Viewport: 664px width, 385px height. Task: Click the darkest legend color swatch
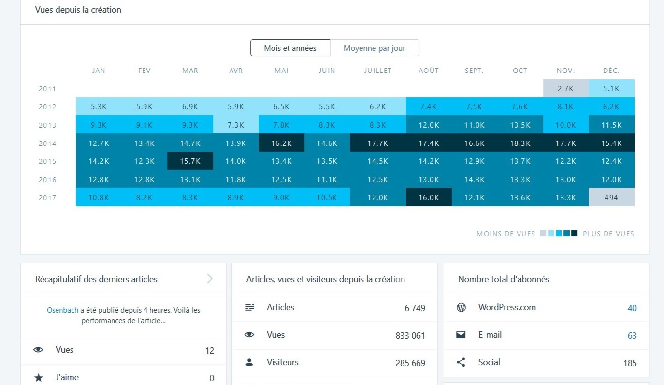[574, 234]
